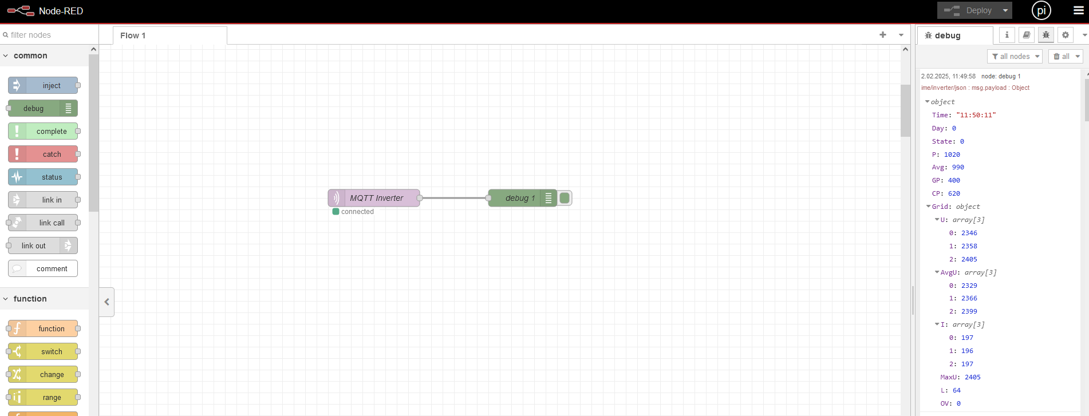Add a new flow tab
This screenshot has width=1089, height=416.
883,35
